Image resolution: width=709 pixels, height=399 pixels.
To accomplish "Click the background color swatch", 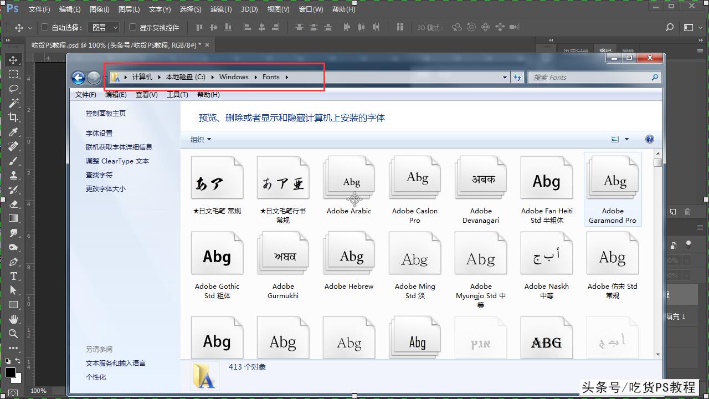I will click(x=17, y=379).
